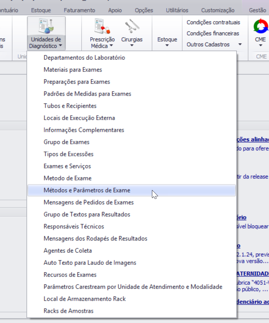This screenshot has width=269, height=323.
Task: Open the news link ending in 'ATERNIDAD'
Action: point(253,273)
